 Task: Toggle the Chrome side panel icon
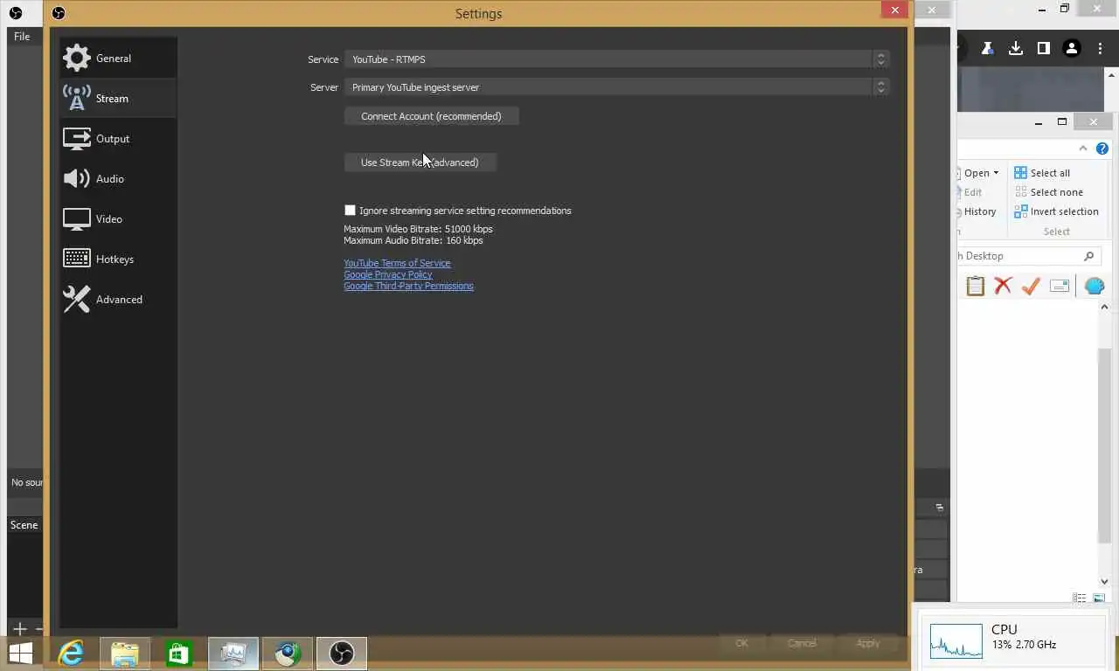[x=1043, y=49]
